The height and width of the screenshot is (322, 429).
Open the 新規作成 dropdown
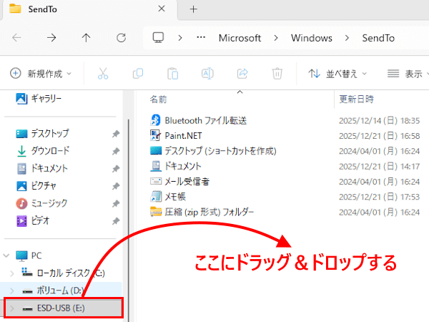pos(41,74)
